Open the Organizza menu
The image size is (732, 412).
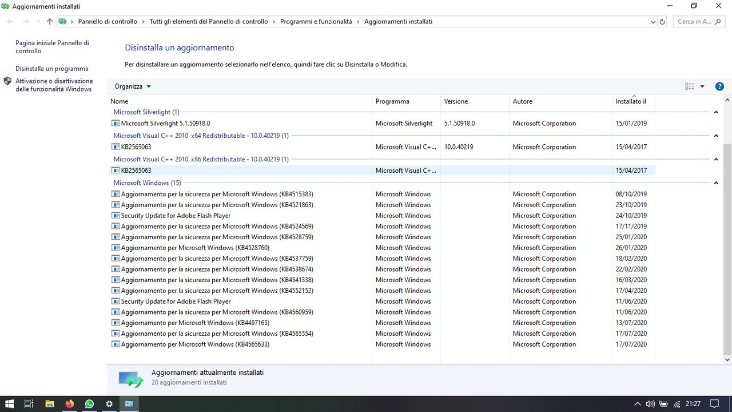[133, 86]
